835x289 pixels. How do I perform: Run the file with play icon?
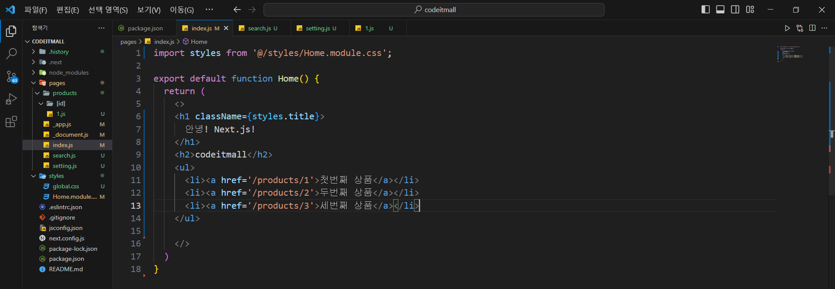(x=787, y=28)
